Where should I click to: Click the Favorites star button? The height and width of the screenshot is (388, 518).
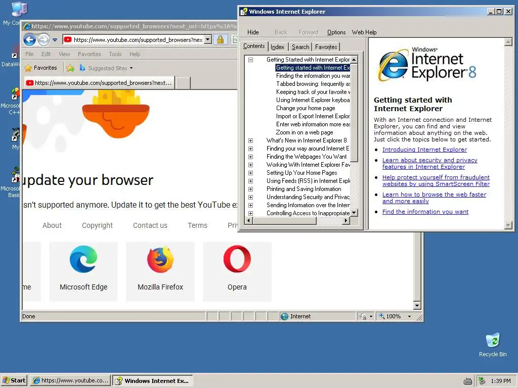tap(41, 68)
